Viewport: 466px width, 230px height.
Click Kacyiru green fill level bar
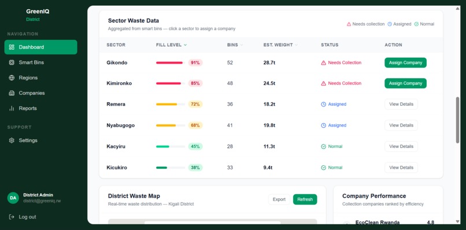[162, 147]
